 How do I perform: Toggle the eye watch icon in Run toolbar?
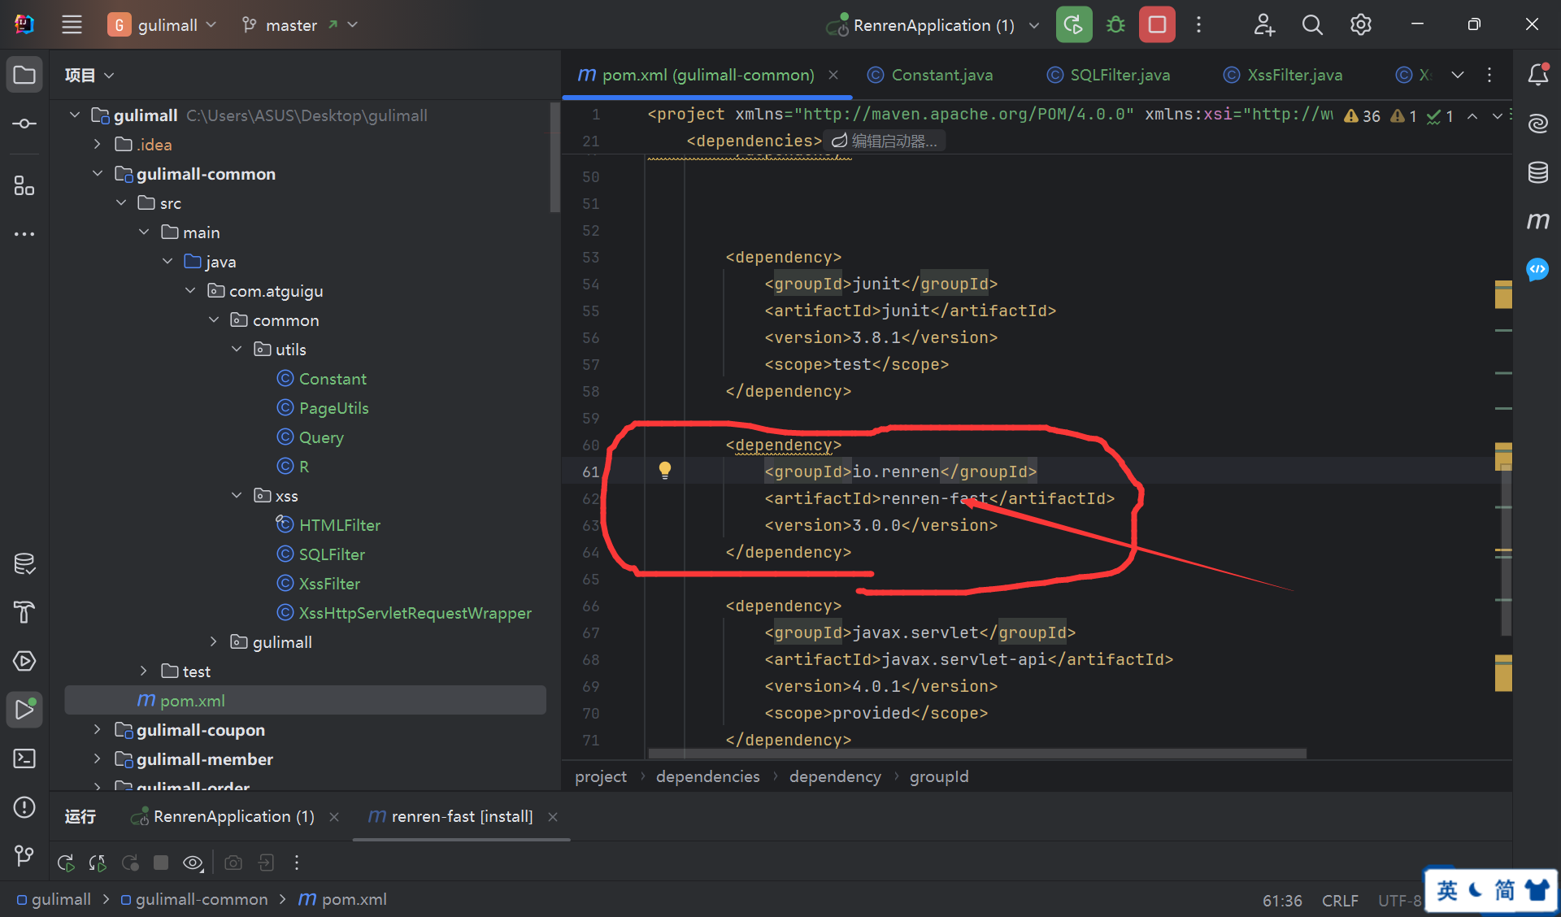193,863
